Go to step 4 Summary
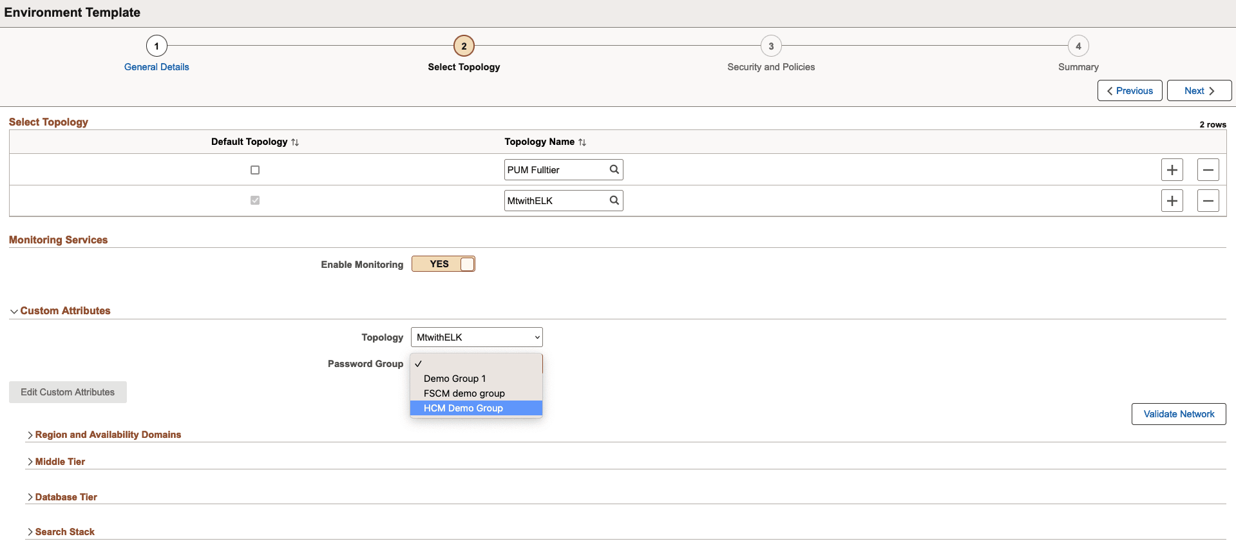Screen dimensions: 1236x557 pyautogui.click(x=1078, y=46)
